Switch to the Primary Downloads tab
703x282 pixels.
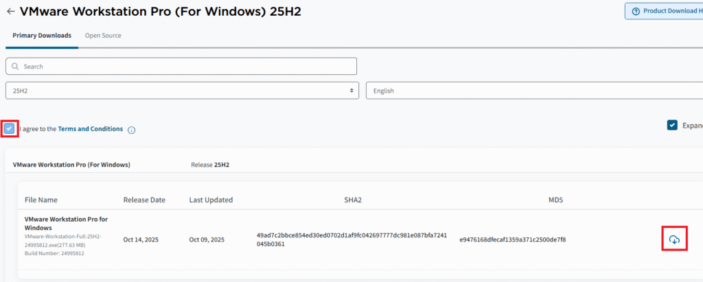pos(42,36)
